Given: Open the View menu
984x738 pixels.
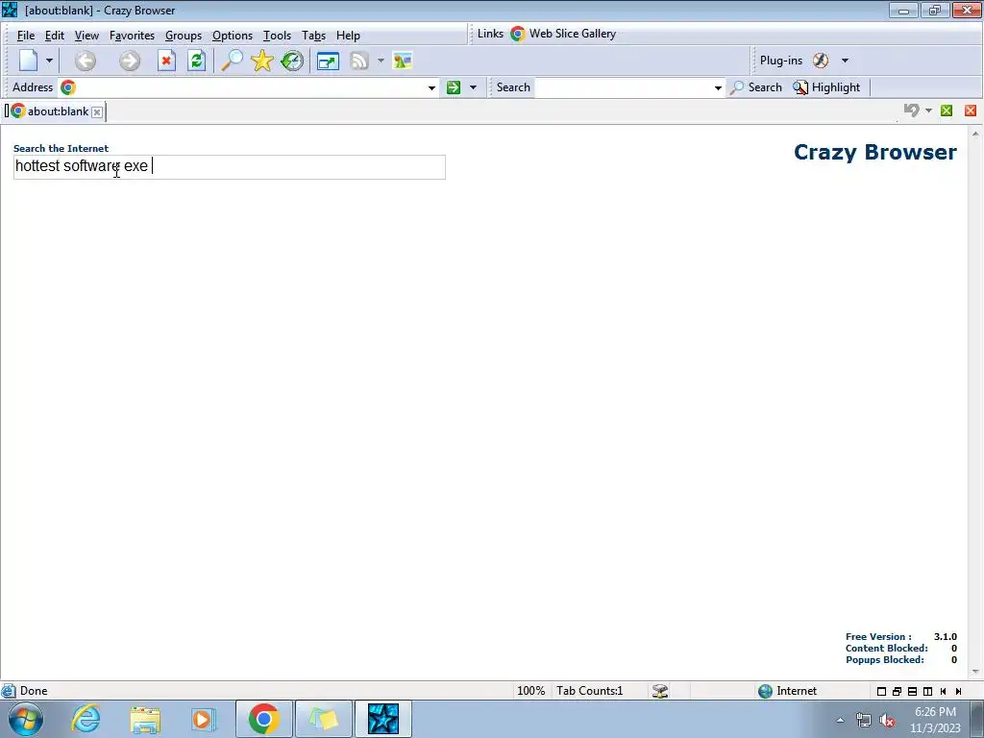Looking at the screenshot, I should 86,36.
